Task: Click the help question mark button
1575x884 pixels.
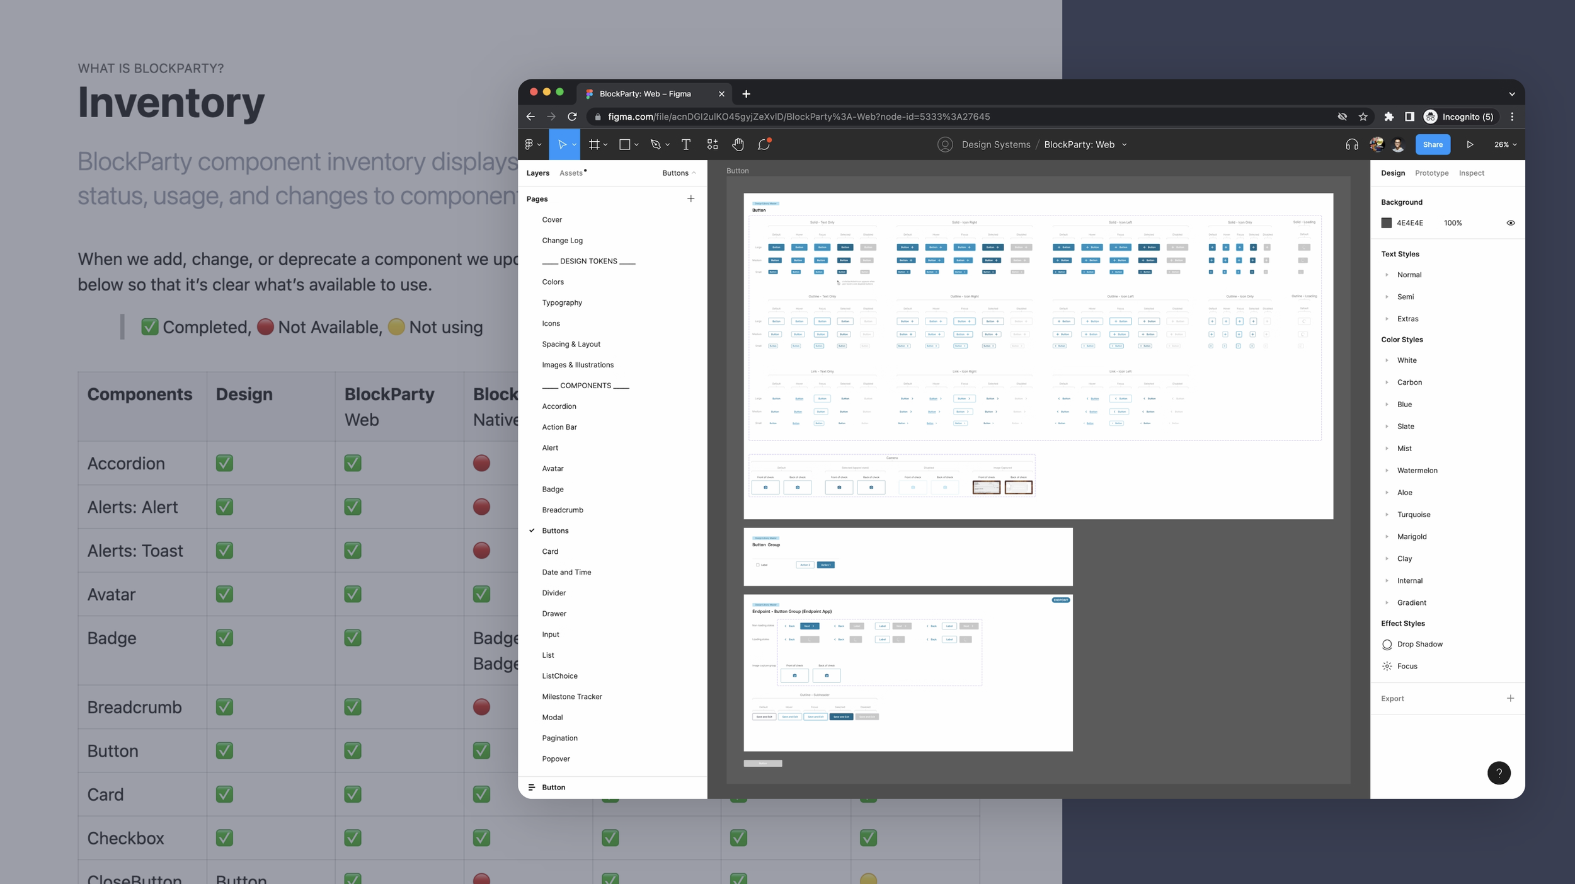Action: click(1499, 773)
